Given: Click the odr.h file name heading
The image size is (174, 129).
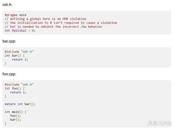Looking at the screenshot, I should (7, 5).
